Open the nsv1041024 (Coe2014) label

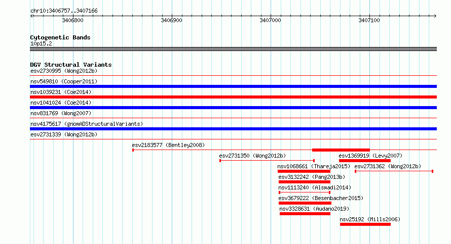[x=61, y=103]
